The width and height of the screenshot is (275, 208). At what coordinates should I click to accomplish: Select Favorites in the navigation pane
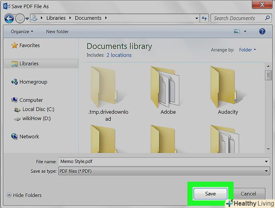pyautogui.click(x=29, y=45)
